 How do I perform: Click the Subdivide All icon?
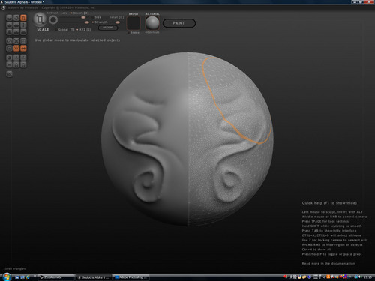coord(23,41)
